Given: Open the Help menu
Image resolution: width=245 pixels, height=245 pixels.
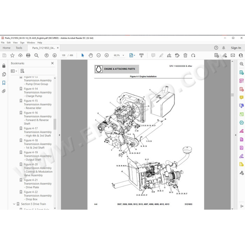Looking at the screenshot, I should tap(40, 42).
